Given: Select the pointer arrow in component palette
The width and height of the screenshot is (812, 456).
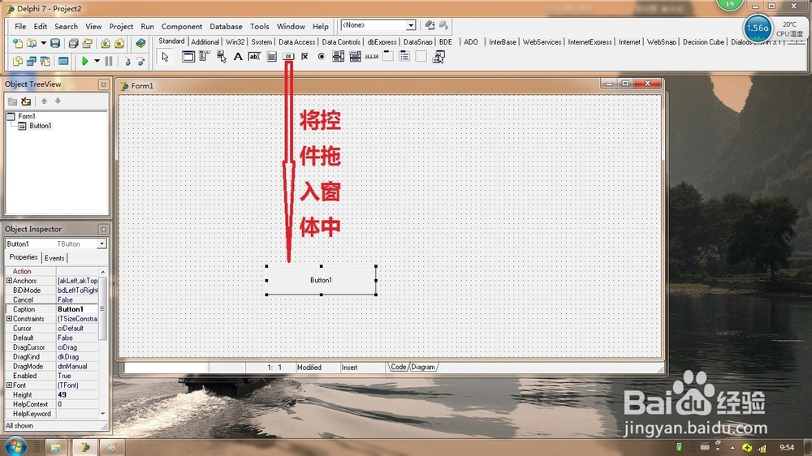Looking at the screenshot, I should (165, 57).
